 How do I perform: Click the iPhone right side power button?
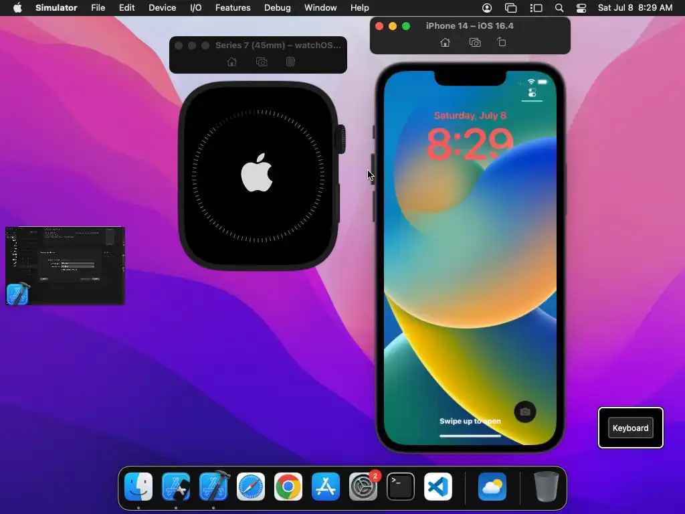[566, 189]
